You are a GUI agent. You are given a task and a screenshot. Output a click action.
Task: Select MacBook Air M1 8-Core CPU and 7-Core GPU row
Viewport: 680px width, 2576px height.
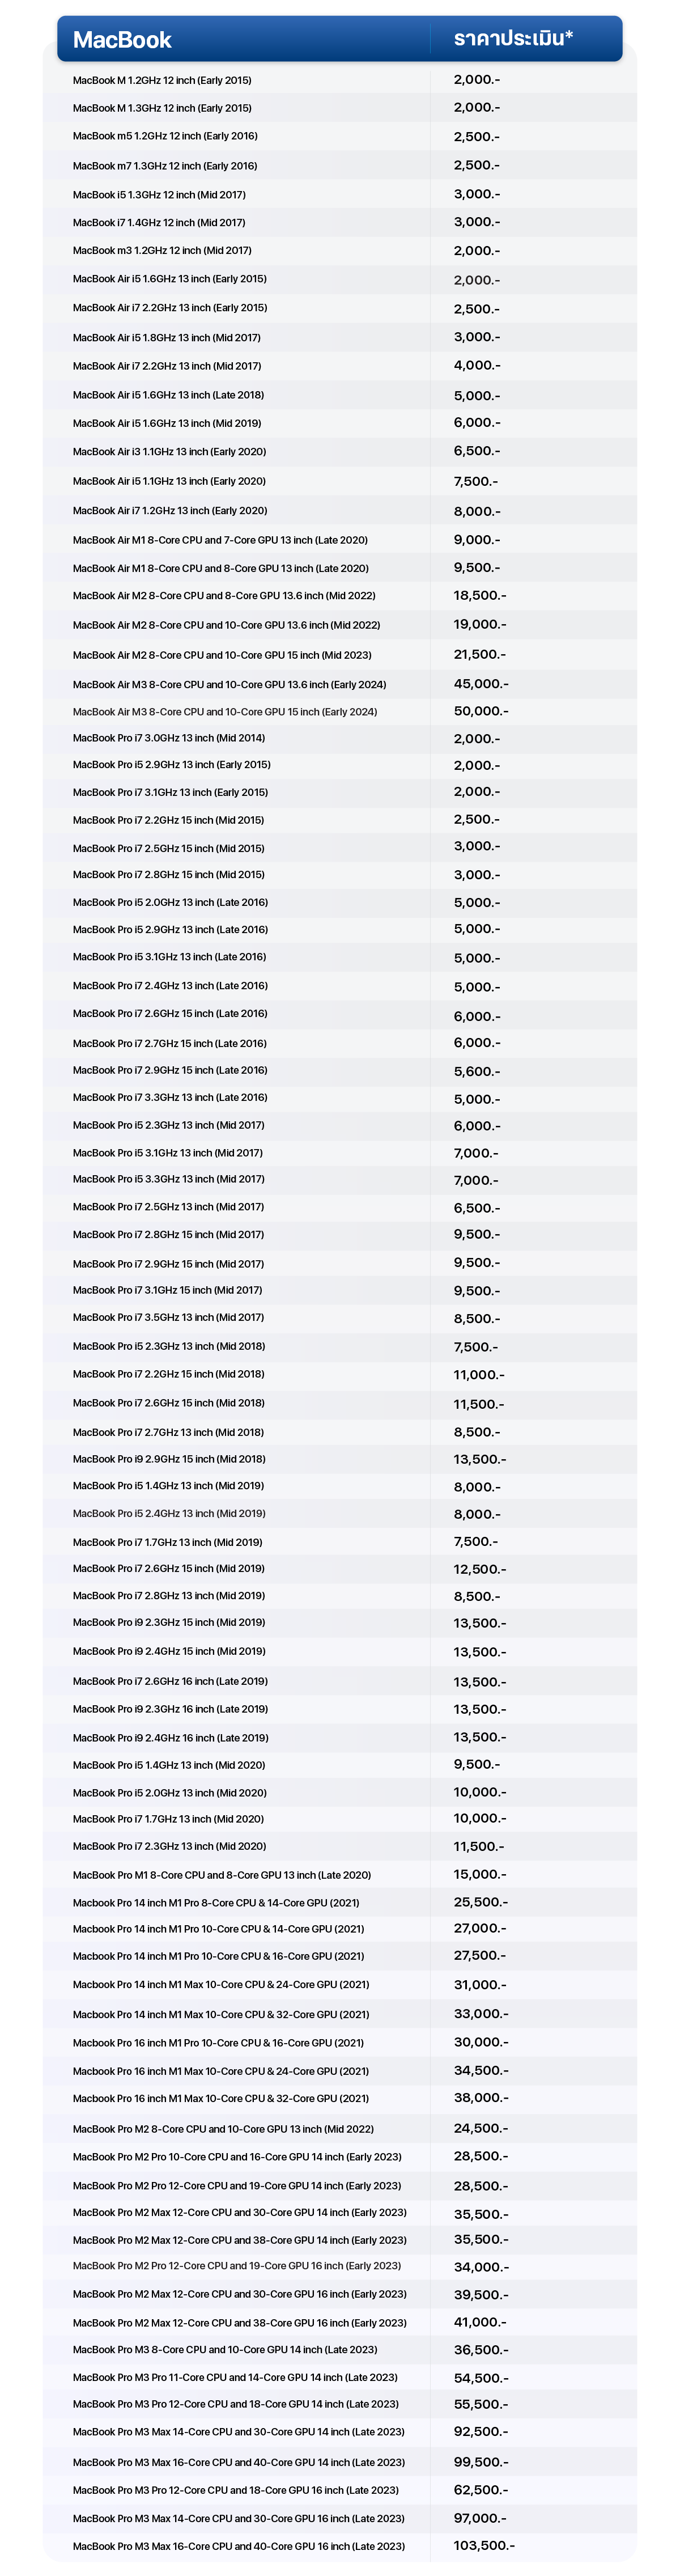click(x=220, y=540)
